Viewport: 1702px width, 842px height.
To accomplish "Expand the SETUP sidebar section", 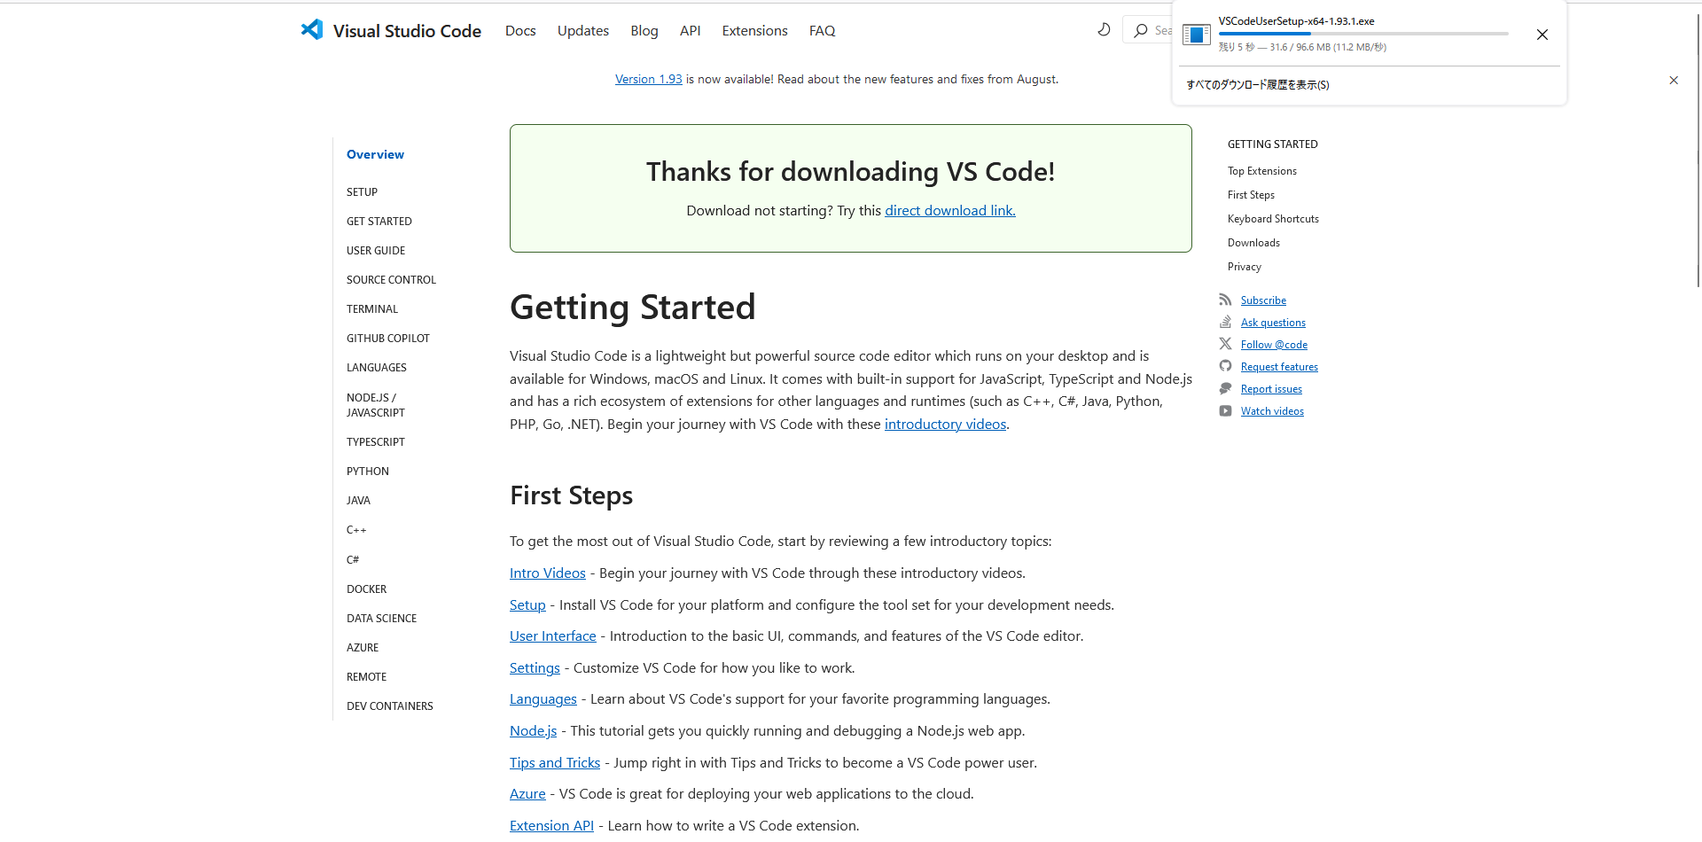I will (x=362, y=191).
